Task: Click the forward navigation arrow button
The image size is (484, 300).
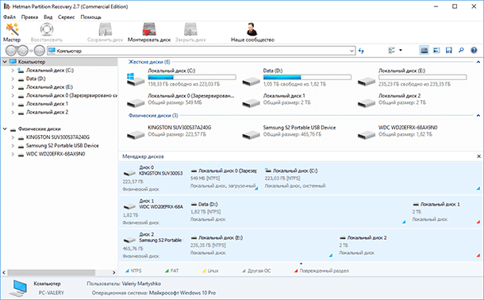Action: click(x=23, y=50)
